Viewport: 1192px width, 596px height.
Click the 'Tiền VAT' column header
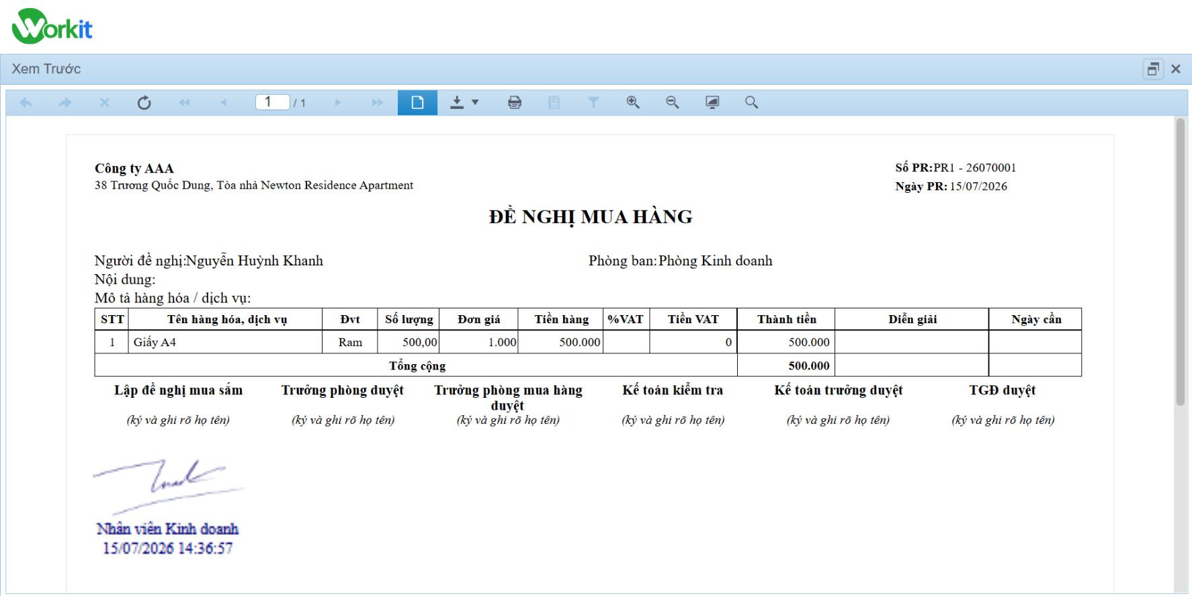[x=693, y=319]
